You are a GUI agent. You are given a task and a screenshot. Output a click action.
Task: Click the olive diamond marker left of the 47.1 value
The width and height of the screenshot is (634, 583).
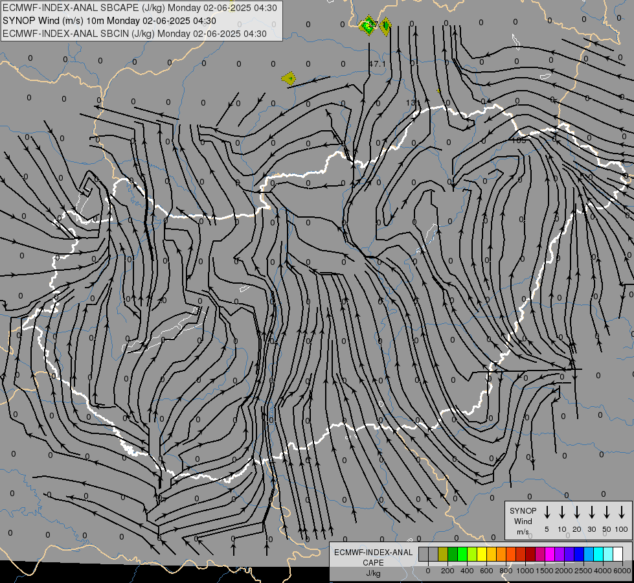click(289, 78)
